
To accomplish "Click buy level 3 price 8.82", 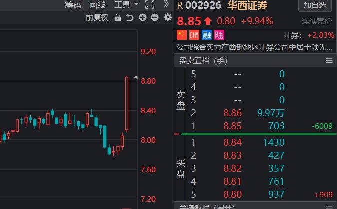I will click(233, 168).
